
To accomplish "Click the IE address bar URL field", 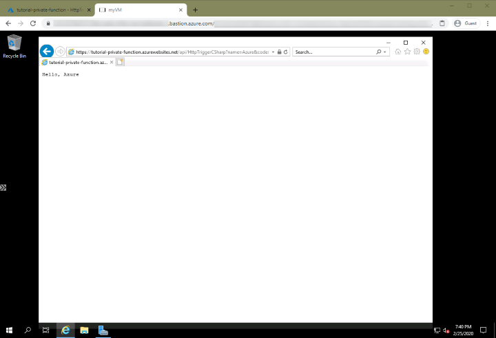I will tap(172, 52).
